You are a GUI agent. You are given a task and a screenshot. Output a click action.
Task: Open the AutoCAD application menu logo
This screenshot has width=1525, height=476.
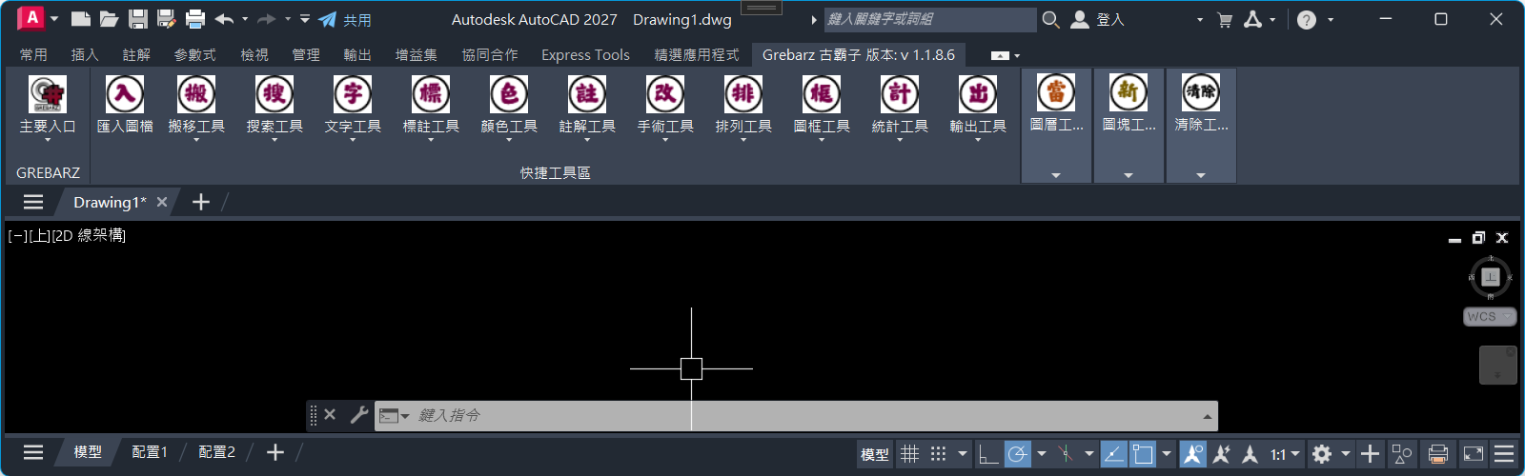tap(30, 18)
